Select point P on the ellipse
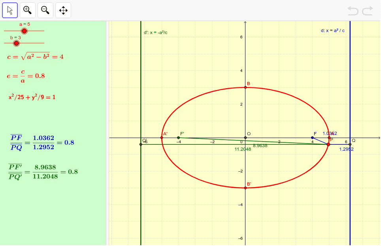The image size is (381, 246). (328, 144)
